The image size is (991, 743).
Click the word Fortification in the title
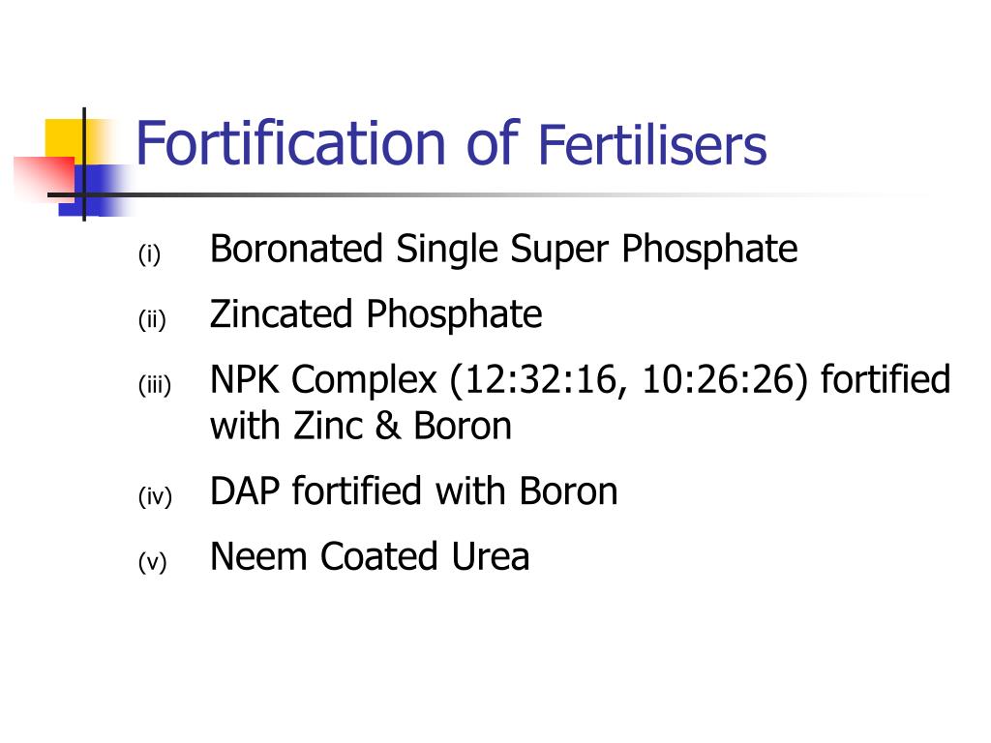[x=290, y=144]
